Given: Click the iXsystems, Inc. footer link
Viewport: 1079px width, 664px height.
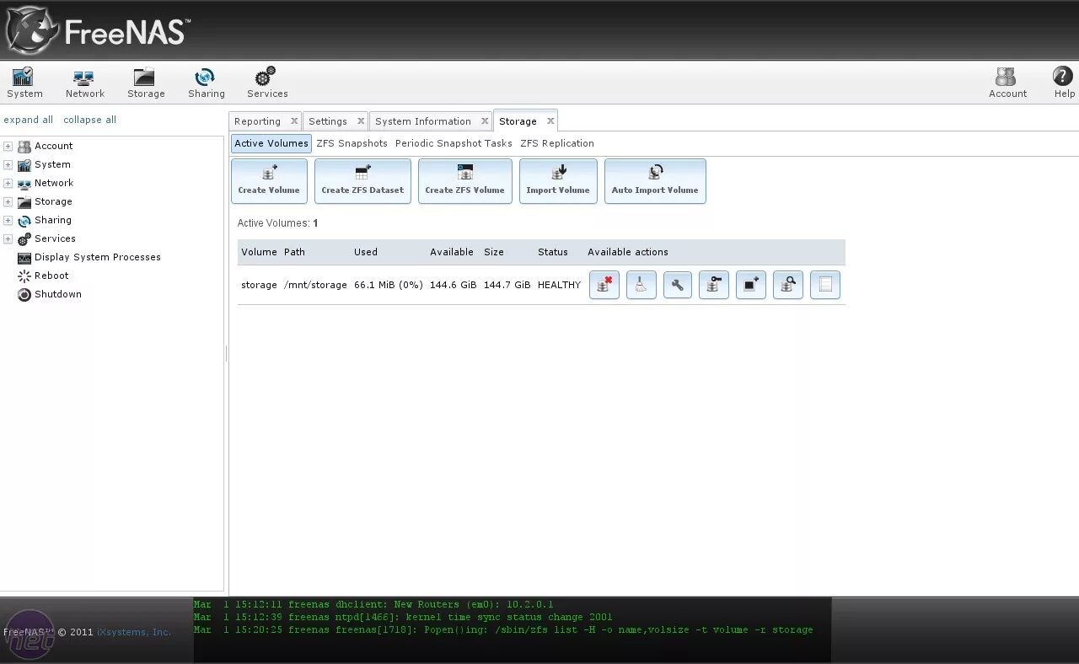Looking at the screenshot, I should (133, 632).
